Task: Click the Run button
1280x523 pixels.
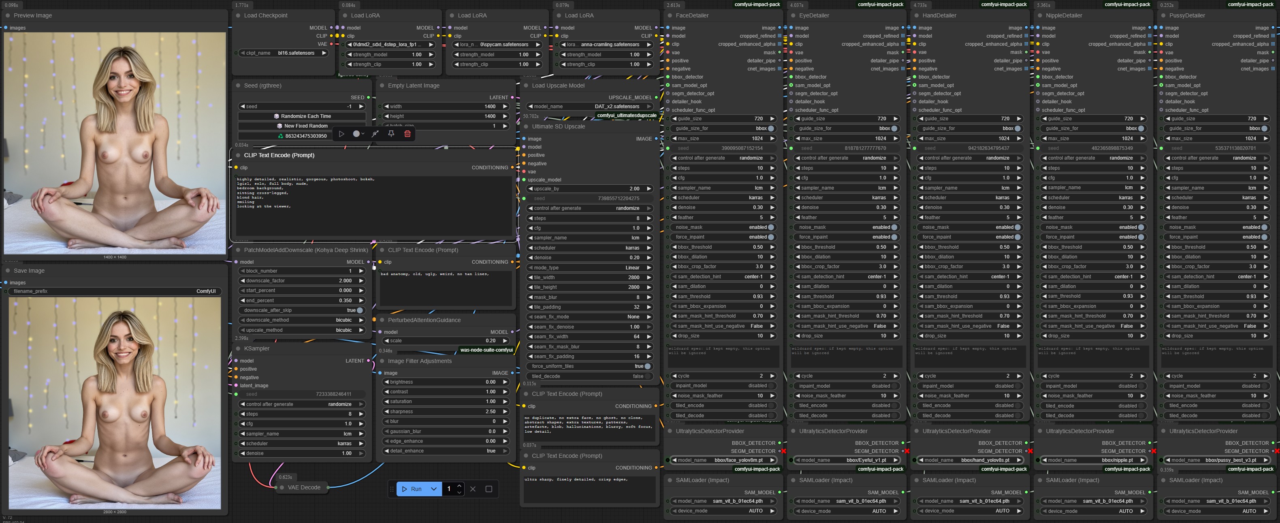Action: click(412, 489)
